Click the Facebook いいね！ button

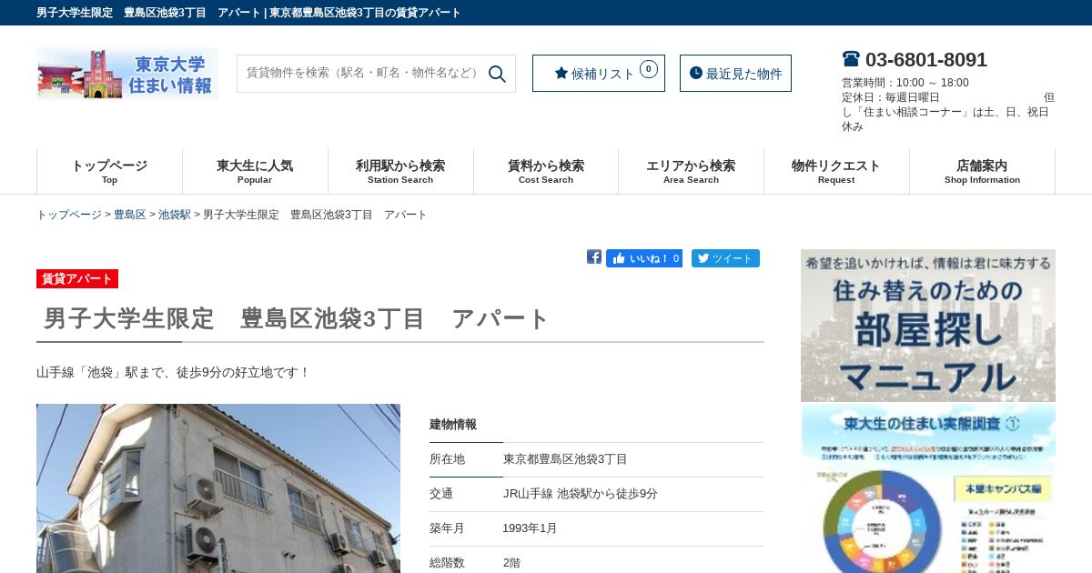point(644,258)
